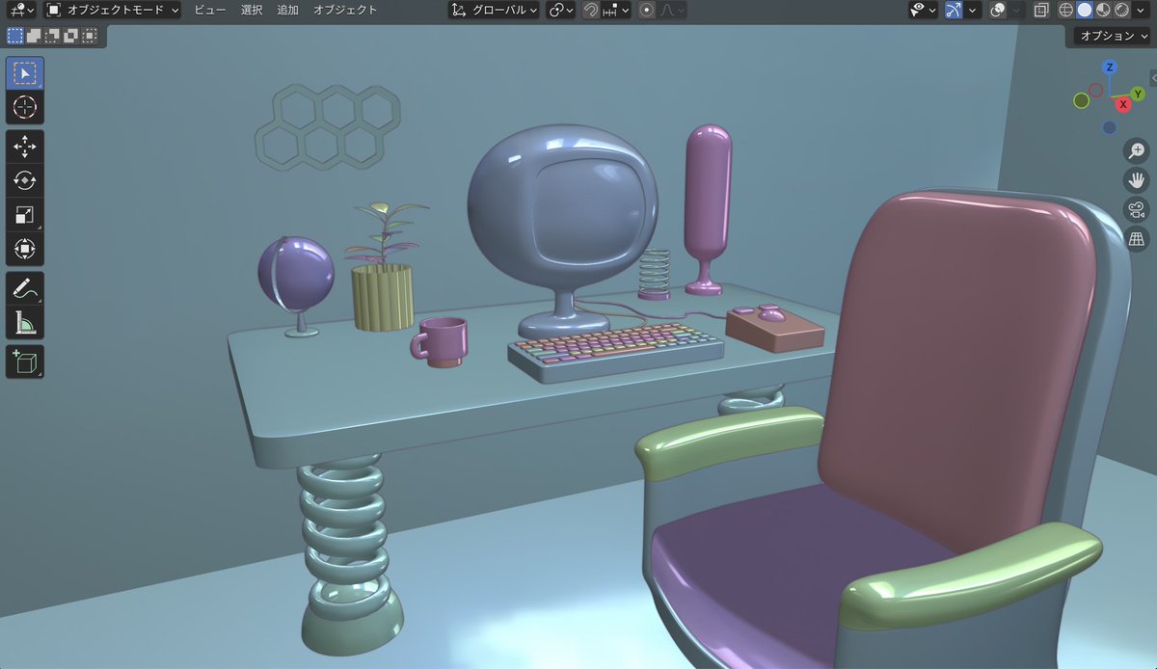Image resolution: width=1157 pixels, height=669 pixels.
Task: Open the ビュー menu
Action: [209, 10]
